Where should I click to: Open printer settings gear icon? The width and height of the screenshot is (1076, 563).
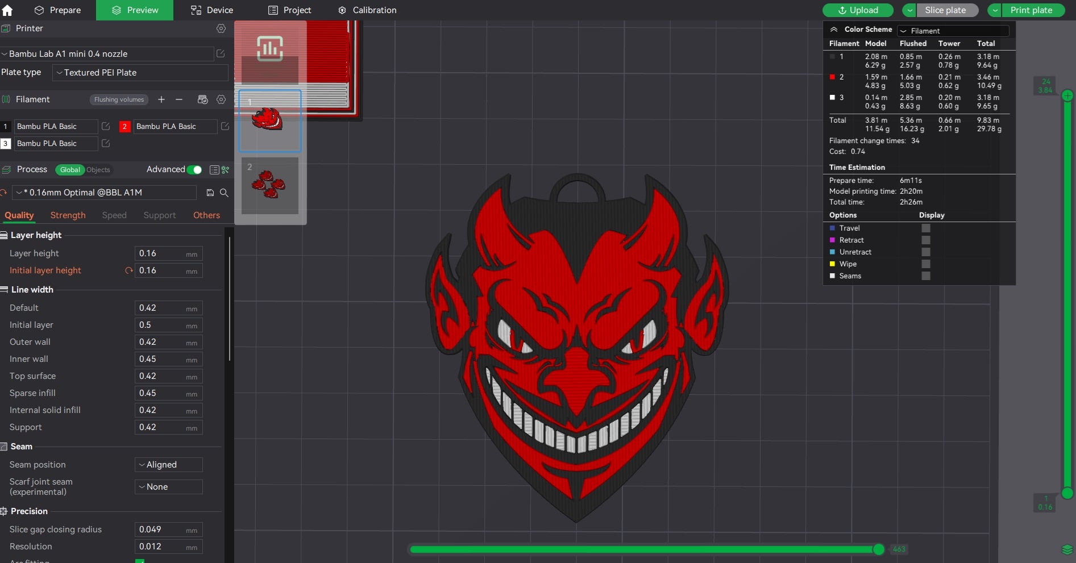pyautogui.click(x=221, y=28)
